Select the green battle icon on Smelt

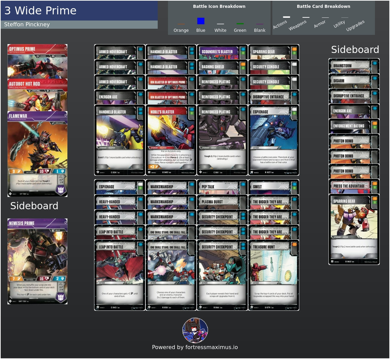point(294,188)
